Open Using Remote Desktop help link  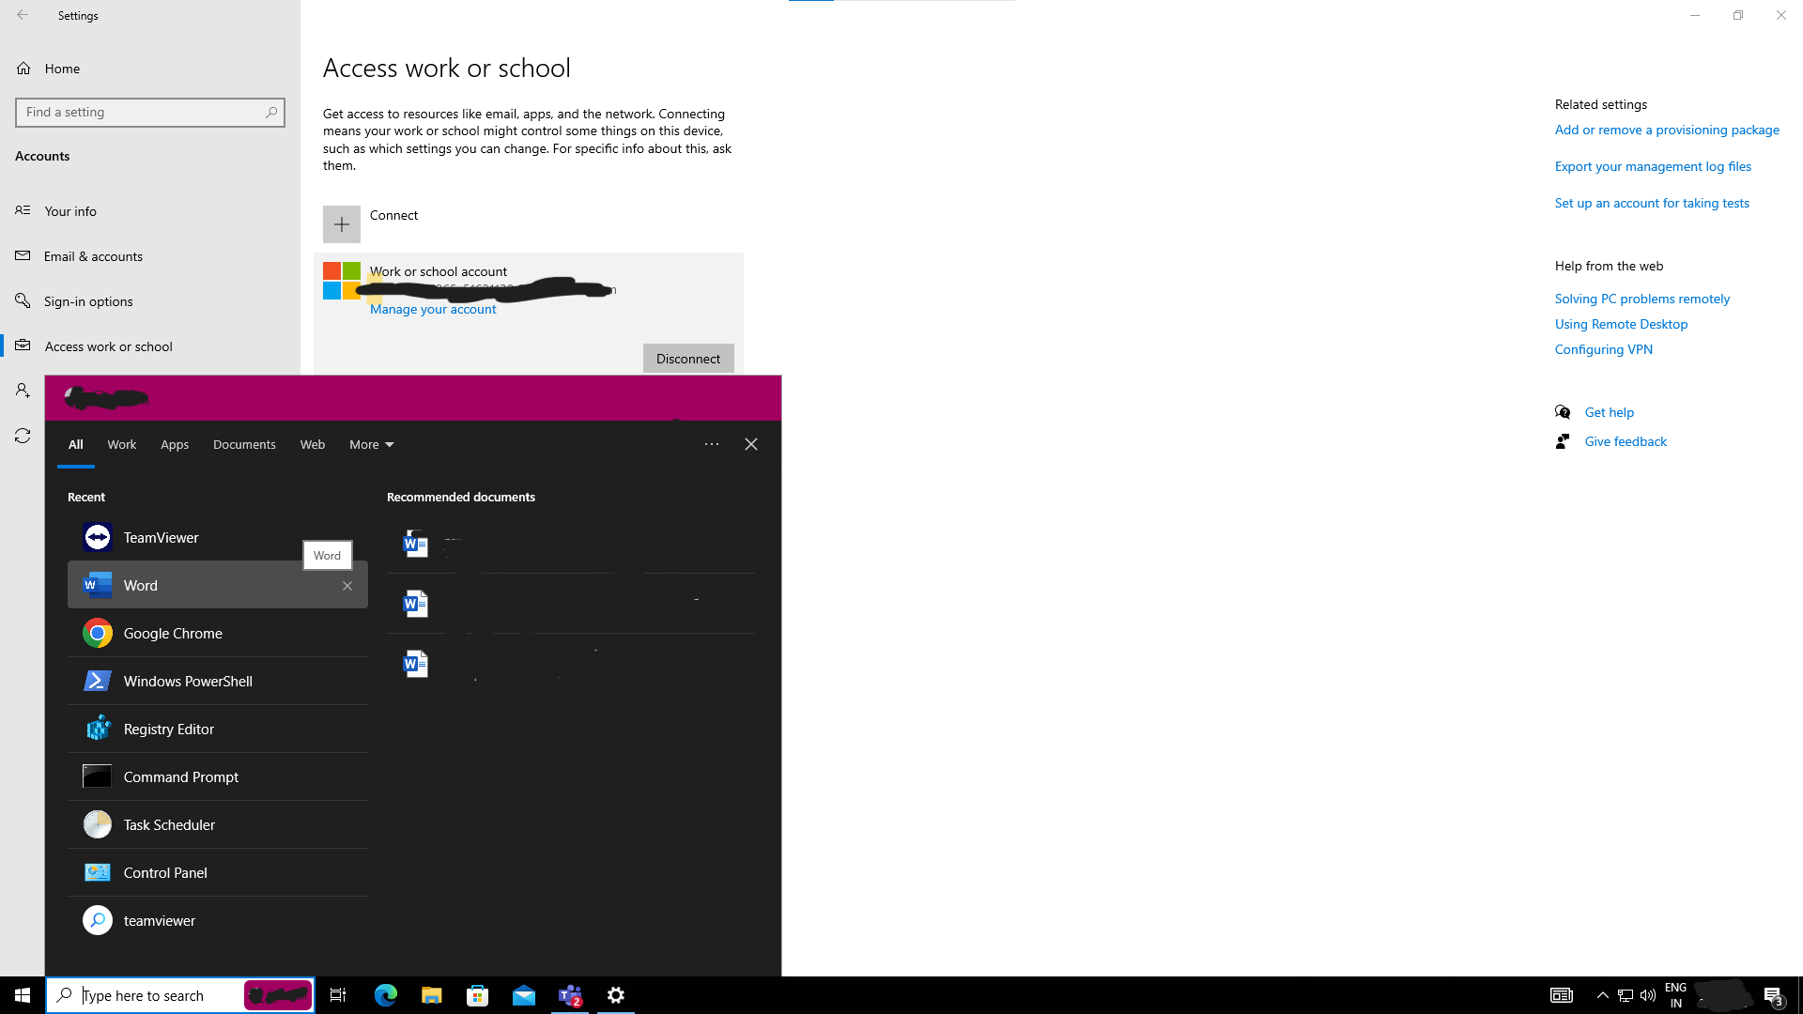tap(1621, 324)
